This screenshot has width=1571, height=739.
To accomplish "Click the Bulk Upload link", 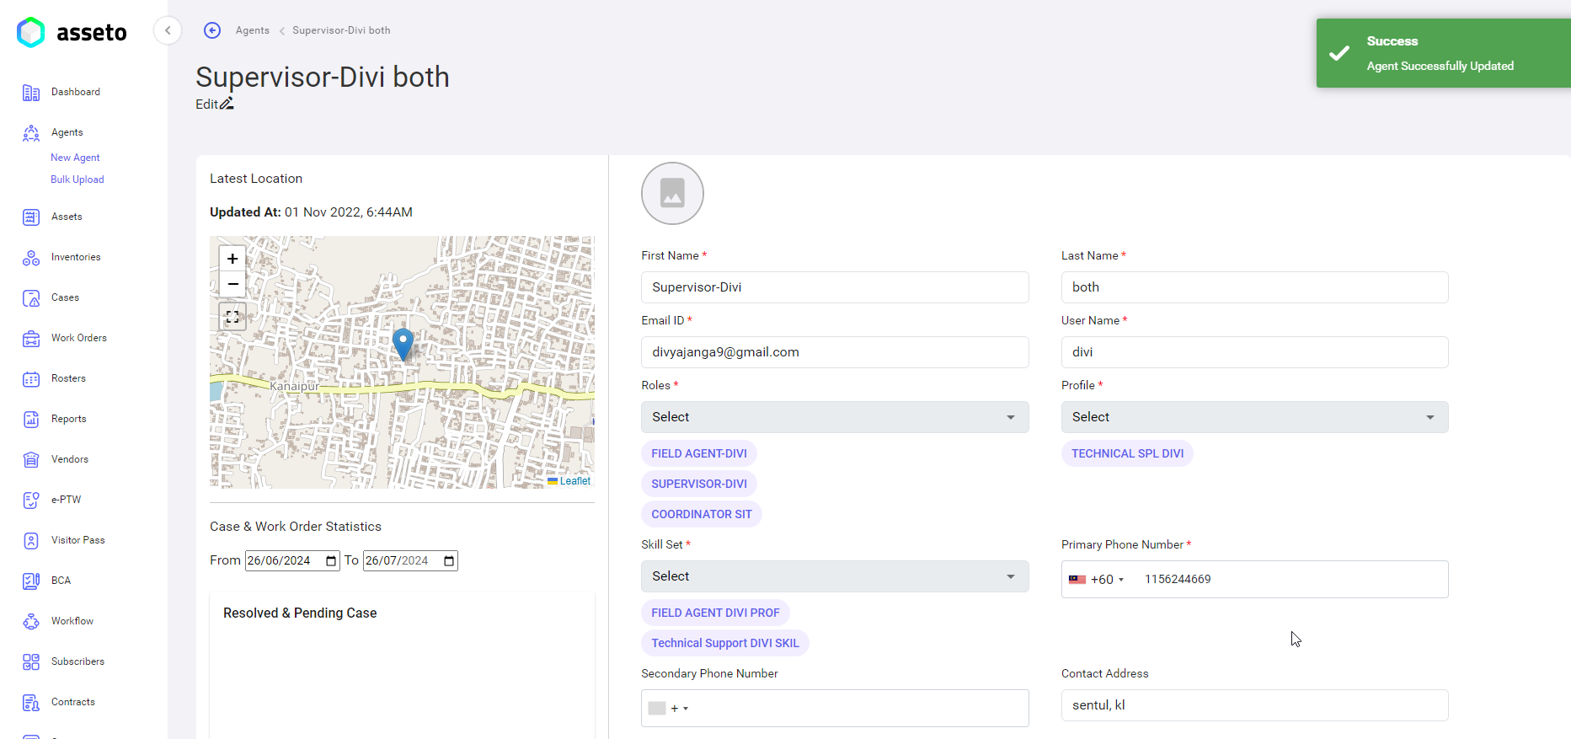I will [77, 179].
